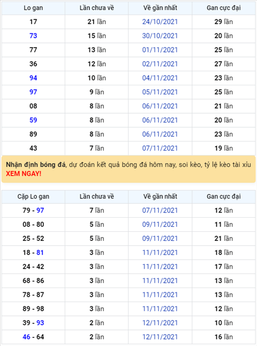Click the '27 lần' cell
This screenshot has height=346, width=257.
[x=224, y=64]
